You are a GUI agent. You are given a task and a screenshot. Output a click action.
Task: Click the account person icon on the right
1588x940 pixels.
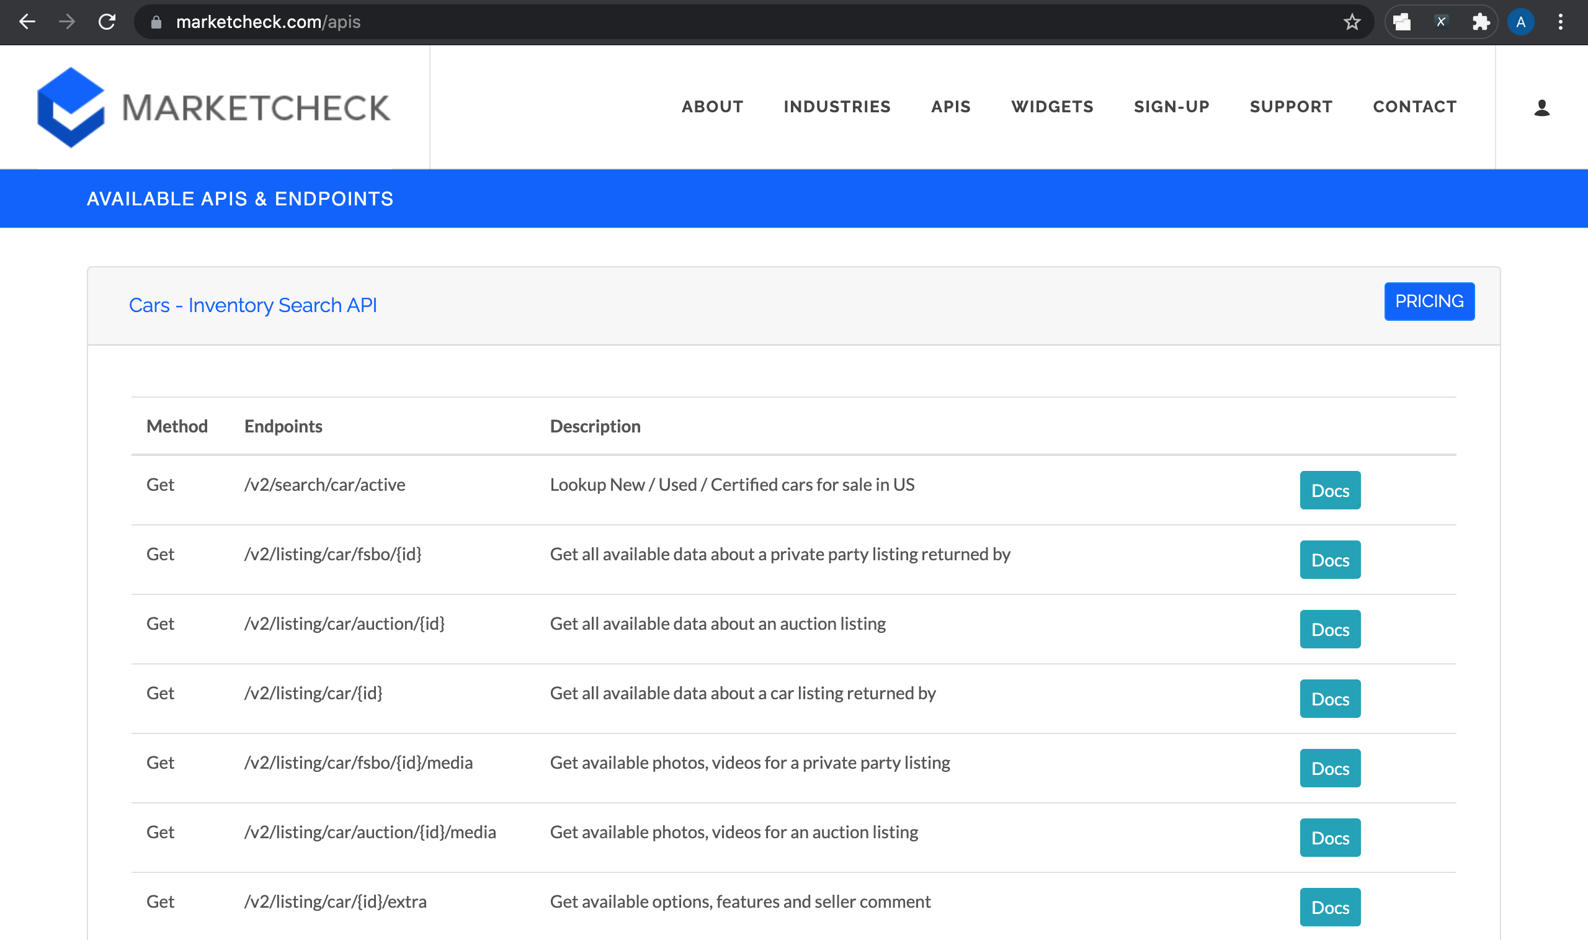[x=1541, y=108]
